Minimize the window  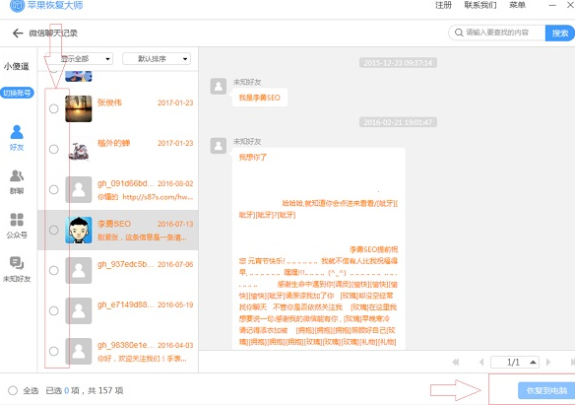pos(552,5)
